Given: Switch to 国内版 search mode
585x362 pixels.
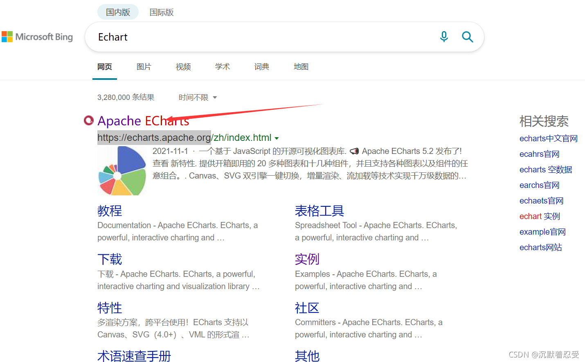Looking at the screenshot, I should [x=118, y=12].
